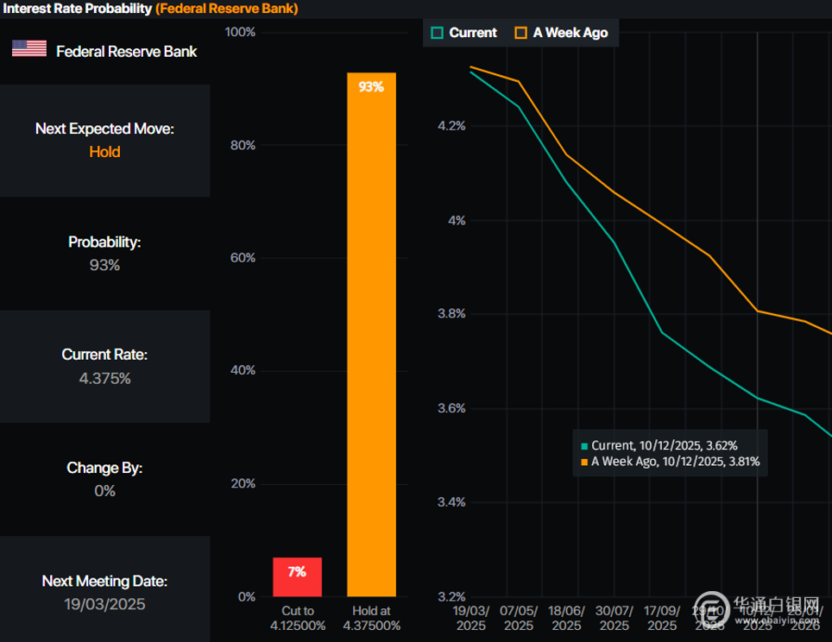Viewport: 832px width, 642px height.
Task: Click the 100% bar chart axis label
Action: tap(240, 33)
